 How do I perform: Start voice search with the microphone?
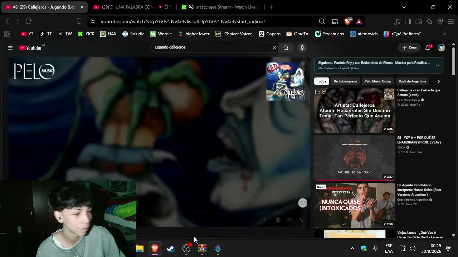coord(302,48)
